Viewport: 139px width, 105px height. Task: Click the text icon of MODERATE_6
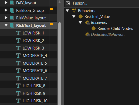(18, 71)
